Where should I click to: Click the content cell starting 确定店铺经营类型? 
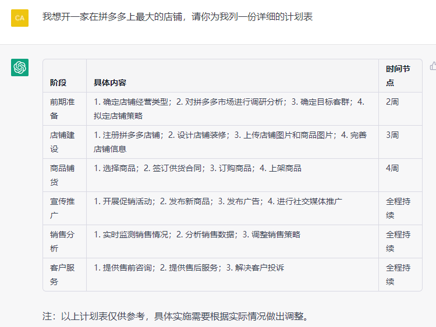pyautogui.click(x=232, y=109)
